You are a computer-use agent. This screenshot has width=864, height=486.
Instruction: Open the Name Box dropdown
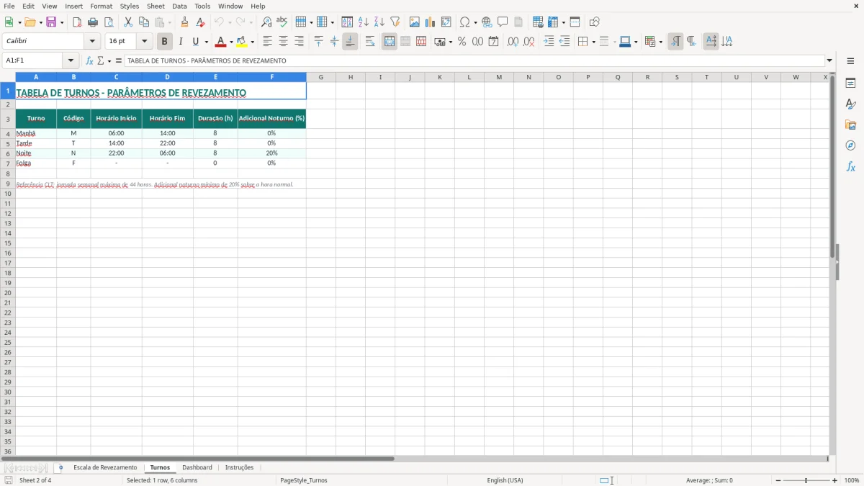coord(71,61)
